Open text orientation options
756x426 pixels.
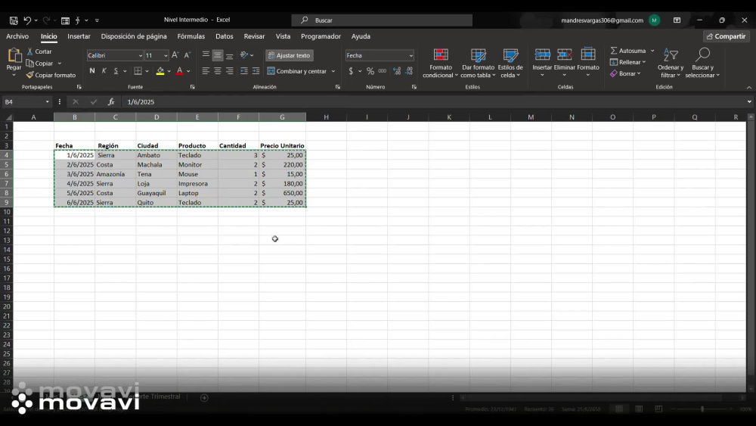pos(246,55)
